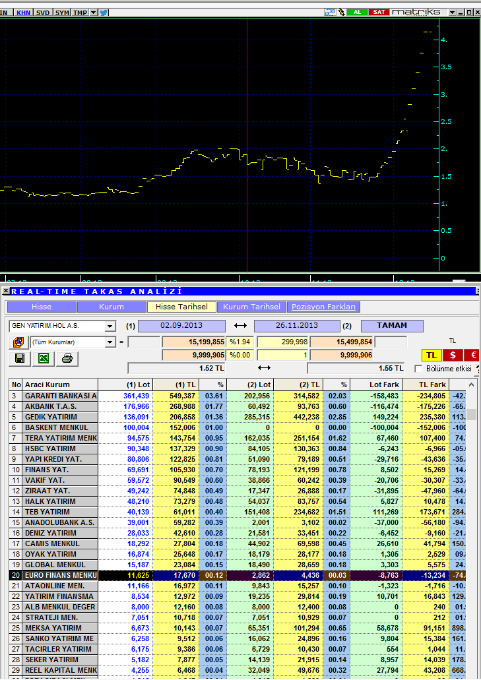This screenshot has width=481, height=680.
Task: Confirm with the TAMAM button
Action: pos(392,326)
